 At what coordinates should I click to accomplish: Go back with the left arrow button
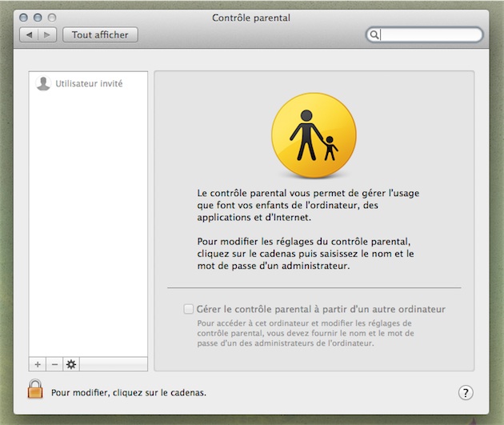29,34
